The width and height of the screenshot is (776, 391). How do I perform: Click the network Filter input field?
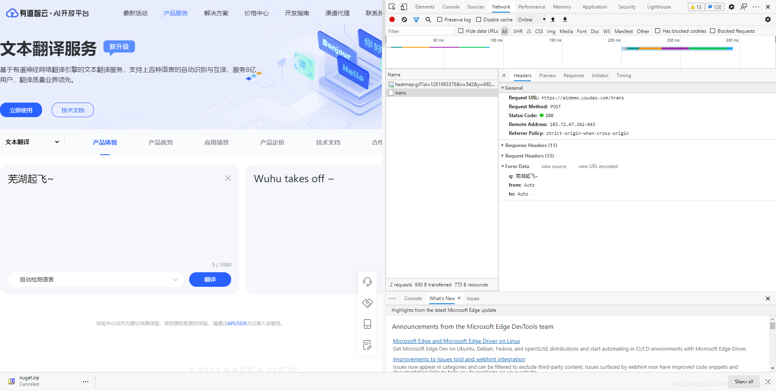point(420,31)
